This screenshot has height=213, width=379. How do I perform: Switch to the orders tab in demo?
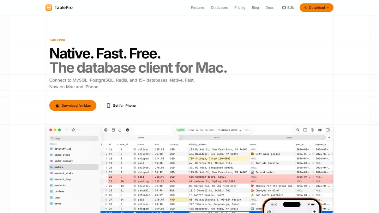[x=141, y=138]
